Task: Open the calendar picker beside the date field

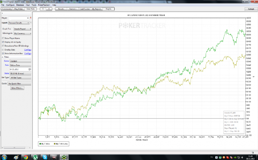Action: [29, 69]
